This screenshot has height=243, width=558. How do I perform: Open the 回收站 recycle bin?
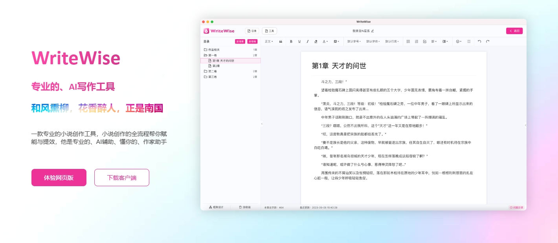(245, 207)
